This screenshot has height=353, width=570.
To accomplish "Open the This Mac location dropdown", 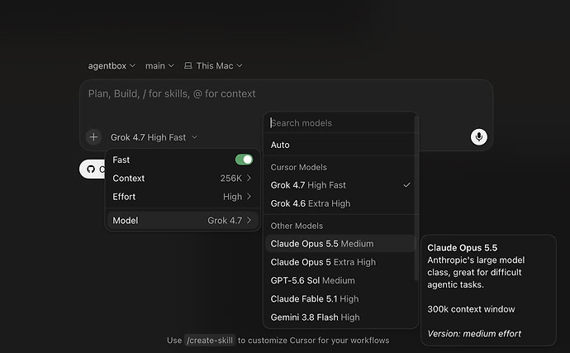I will pos(213,66).
